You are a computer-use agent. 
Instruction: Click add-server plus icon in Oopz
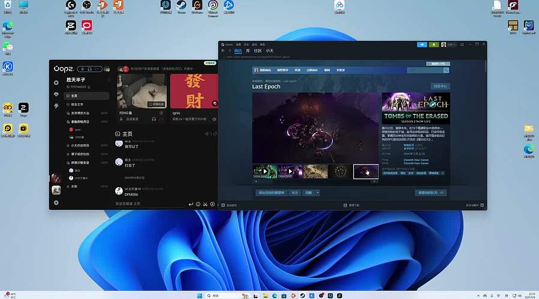coord(56,203)
